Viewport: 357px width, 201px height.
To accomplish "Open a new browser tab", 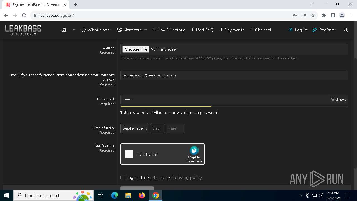I will click(75, 5).
